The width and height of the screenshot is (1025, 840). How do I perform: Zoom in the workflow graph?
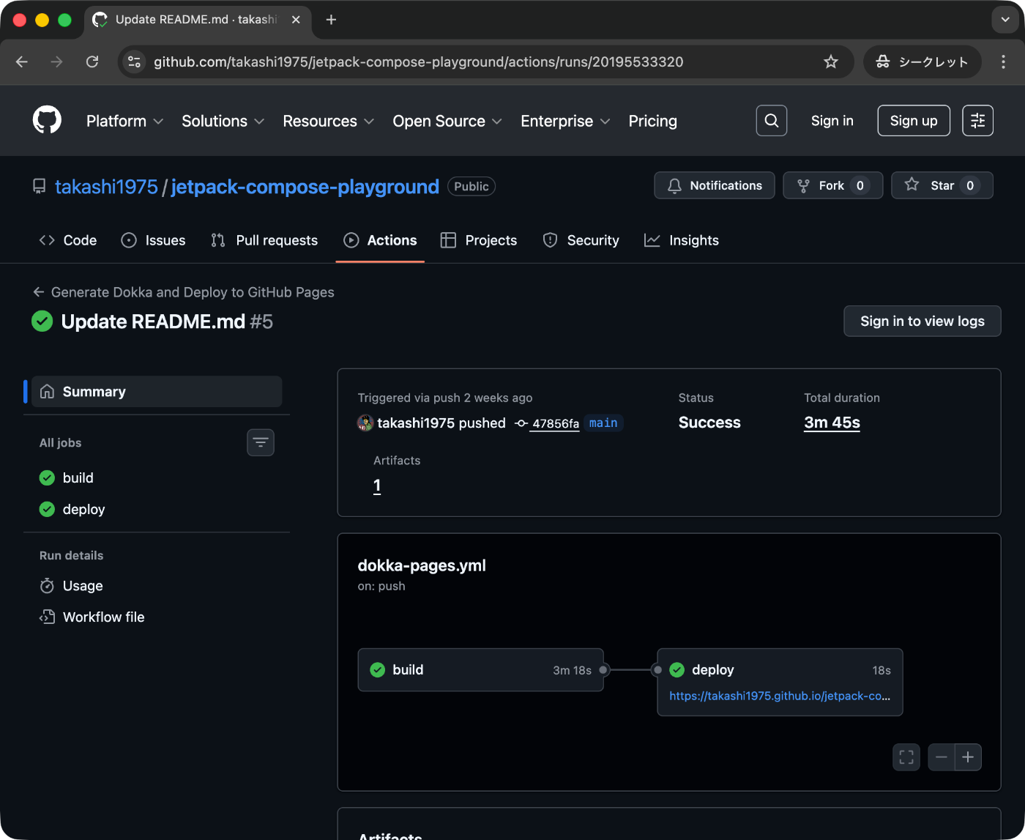pyautogui.click(x=968, y=757)
